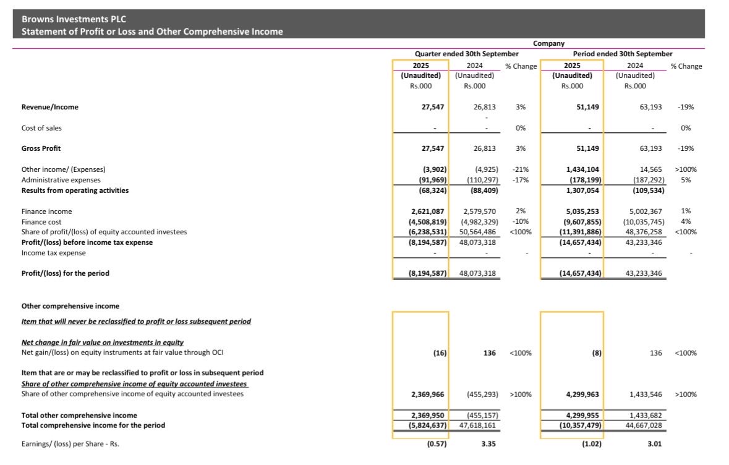Select the Revenue/Income row label
This screenshot has width=729, height=465.
(x=51, y=106)
